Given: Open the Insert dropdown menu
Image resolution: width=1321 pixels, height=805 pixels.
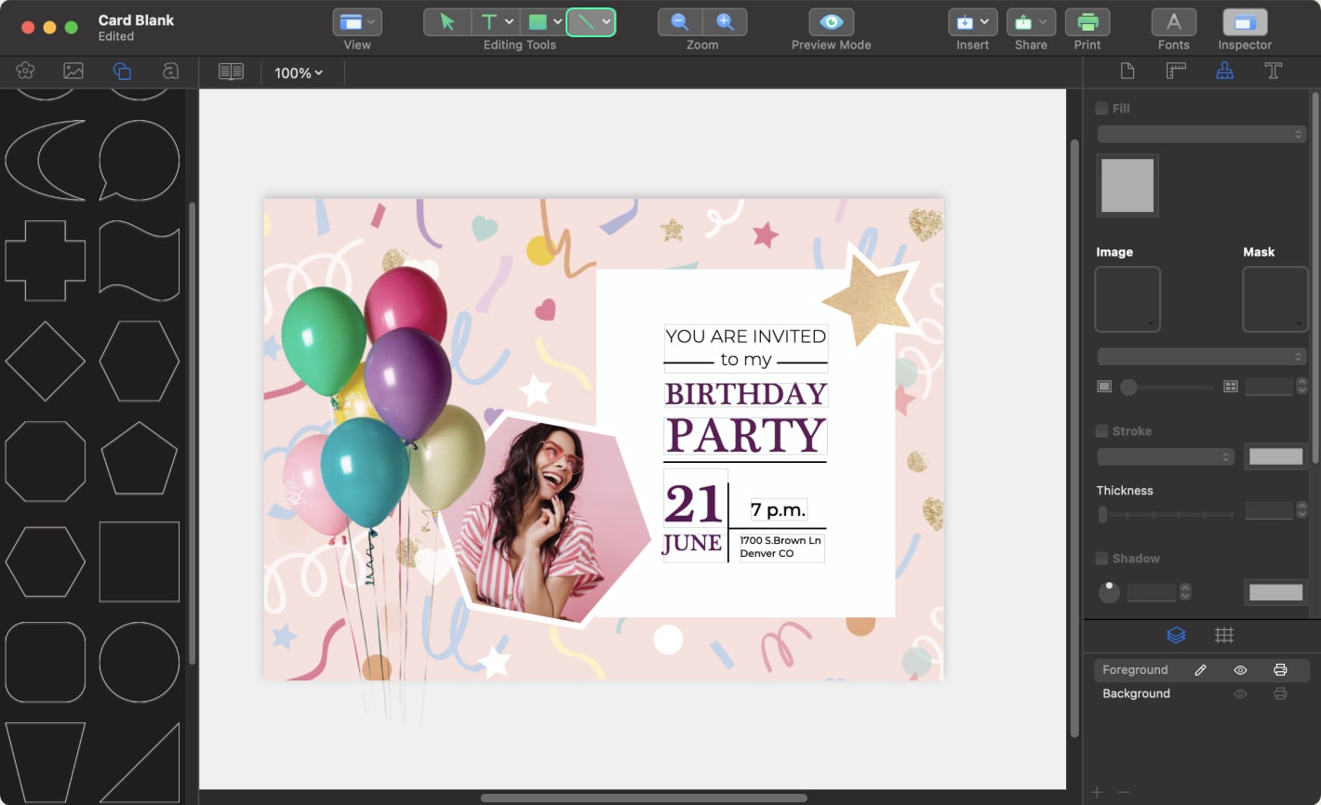Looking at the screenshot, I should click(971, 21).
